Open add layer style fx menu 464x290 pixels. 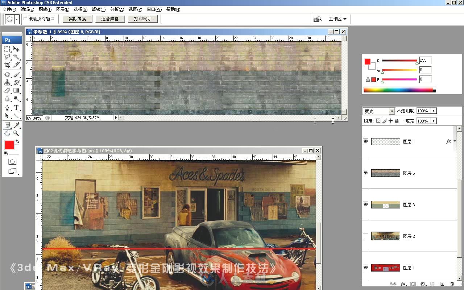pyautogui.click(x=403, y=284)
